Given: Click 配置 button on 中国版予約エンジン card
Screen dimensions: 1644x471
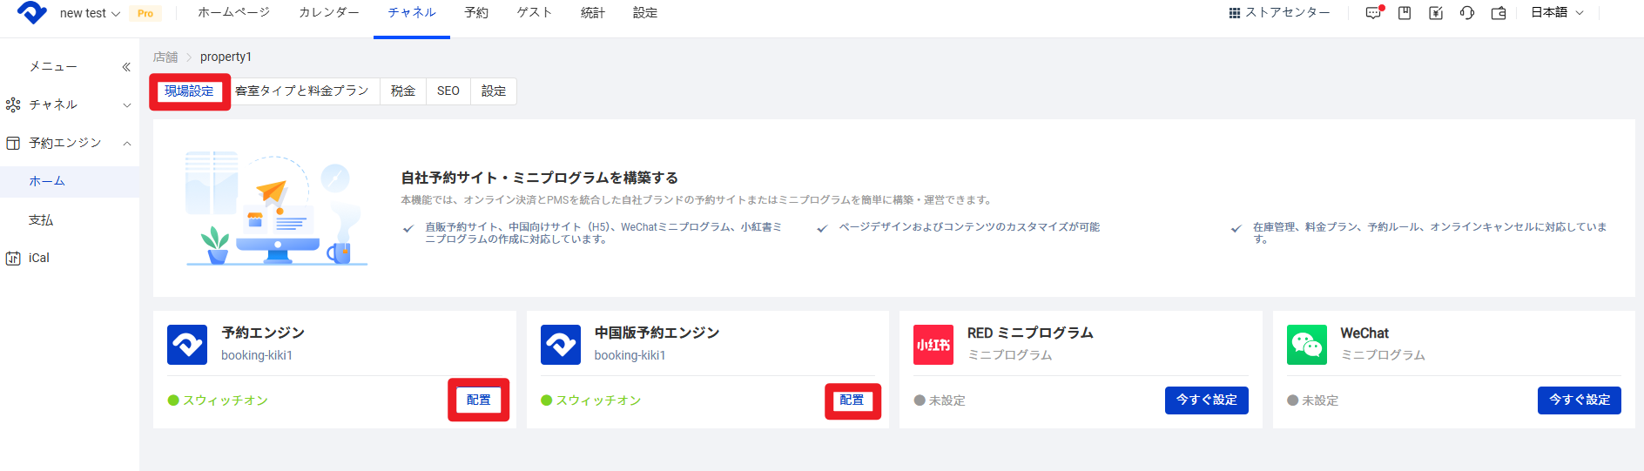Looking at the screenshot, I should click(x=852, y=400).
